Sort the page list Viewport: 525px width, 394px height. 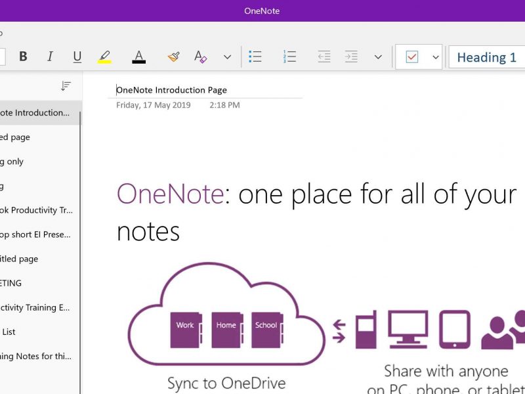point(66,86)
